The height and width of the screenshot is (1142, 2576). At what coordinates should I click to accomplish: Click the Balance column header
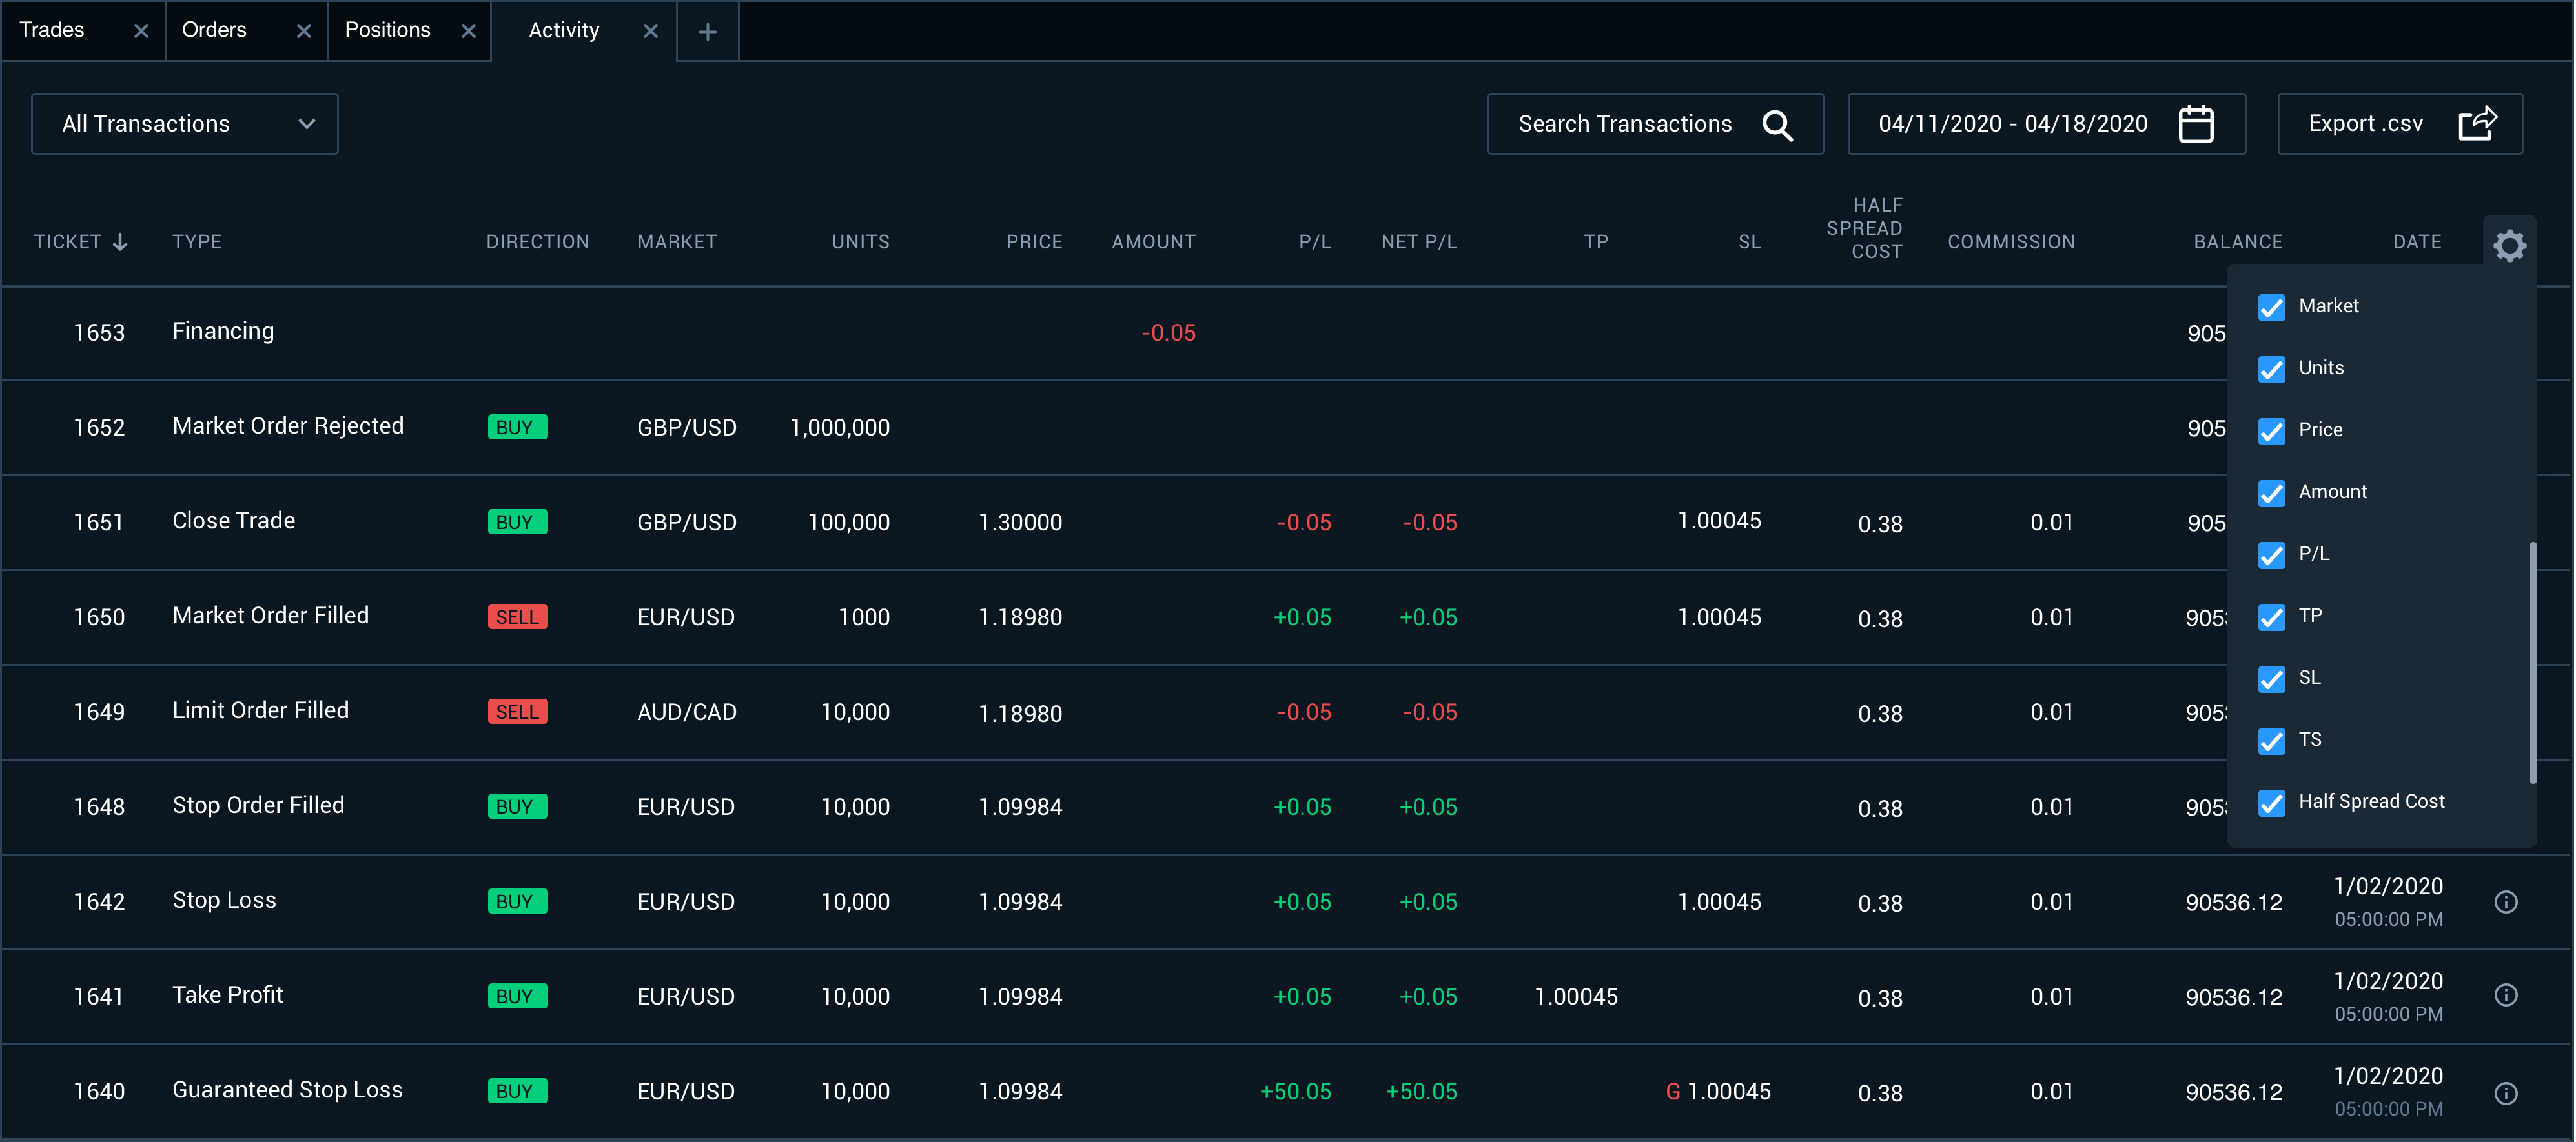click(x=2237, y=242)
